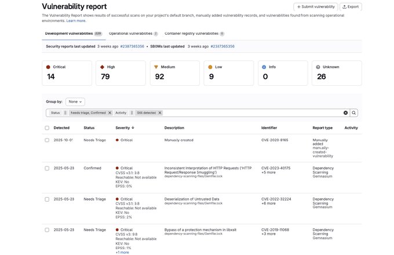
Task: Click the High severity diamond icon
Action: (x=102, y=67)
